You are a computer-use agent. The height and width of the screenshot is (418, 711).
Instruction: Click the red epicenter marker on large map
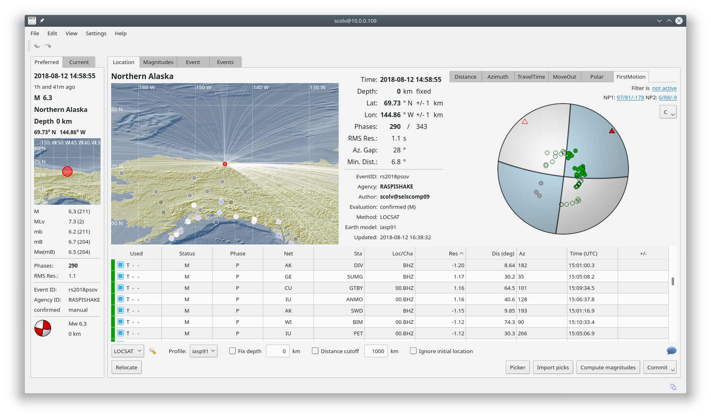[225, 164]
